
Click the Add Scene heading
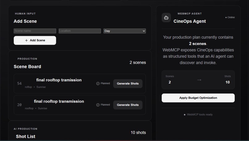[25, 21]
